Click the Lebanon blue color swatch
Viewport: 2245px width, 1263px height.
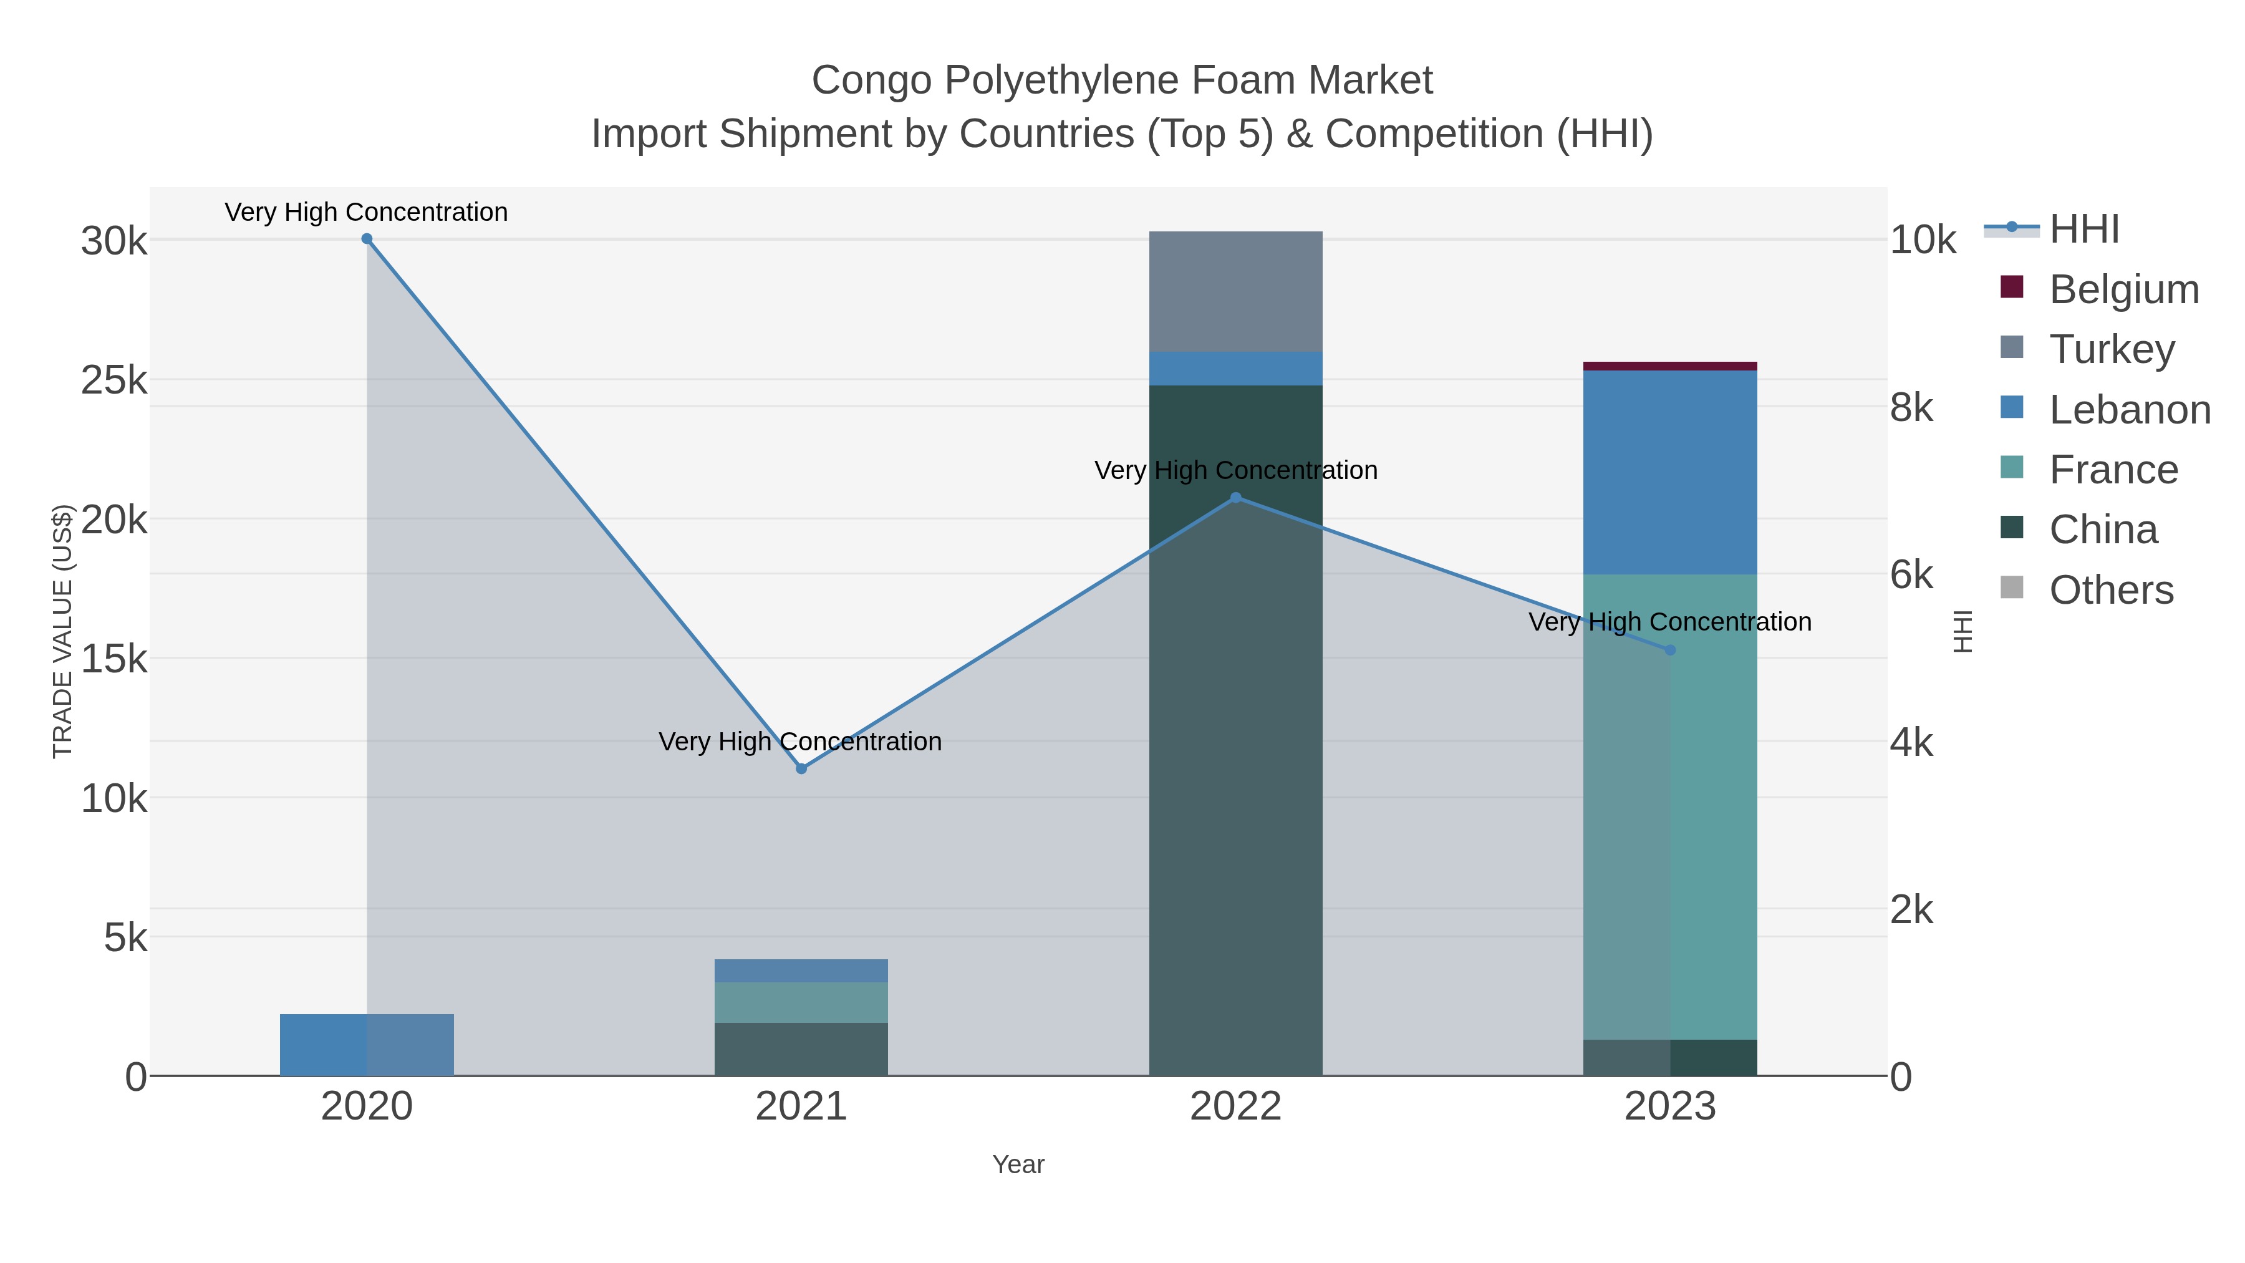pos(2011,407)
